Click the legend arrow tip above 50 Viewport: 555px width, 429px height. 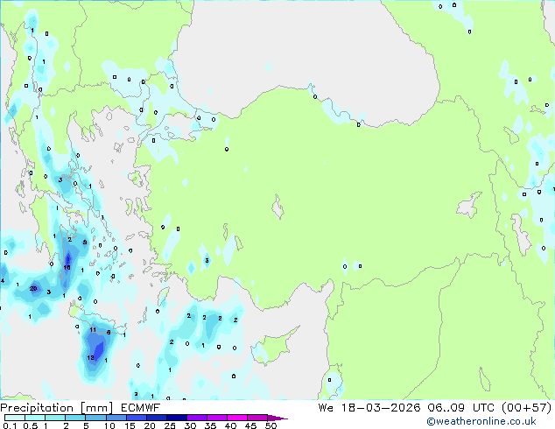coord(278,418)
